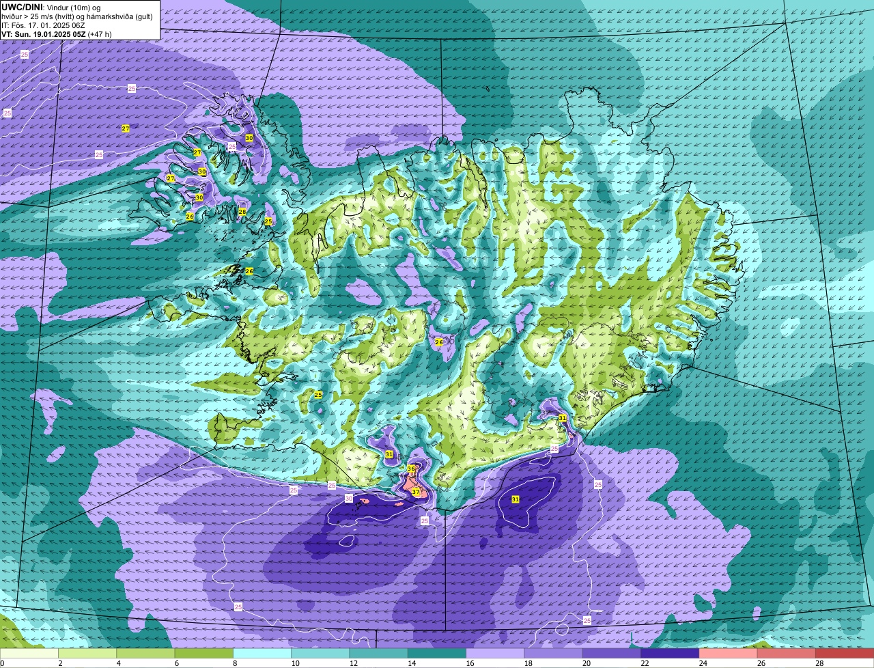Image resolution: width=874 pixels, height=668 pixels.
Task: Pick the above-28 m/s red legend swatch
Action: pyautogui.click(x=845, y=654)
